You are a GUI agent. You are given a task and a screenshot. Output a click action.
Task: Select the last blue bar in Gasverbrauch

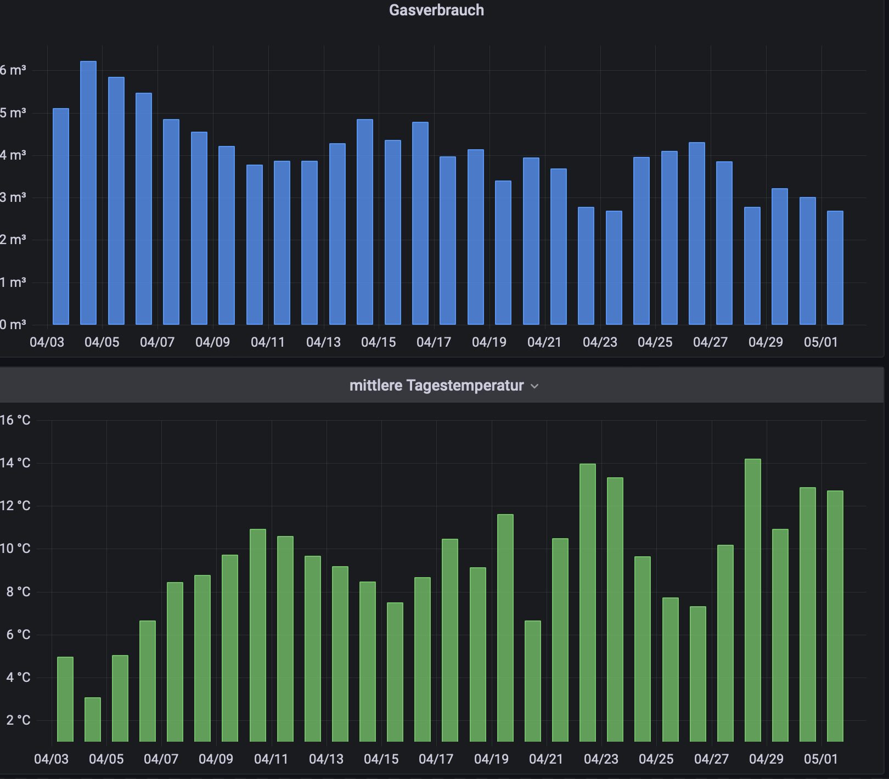point(835,268)
